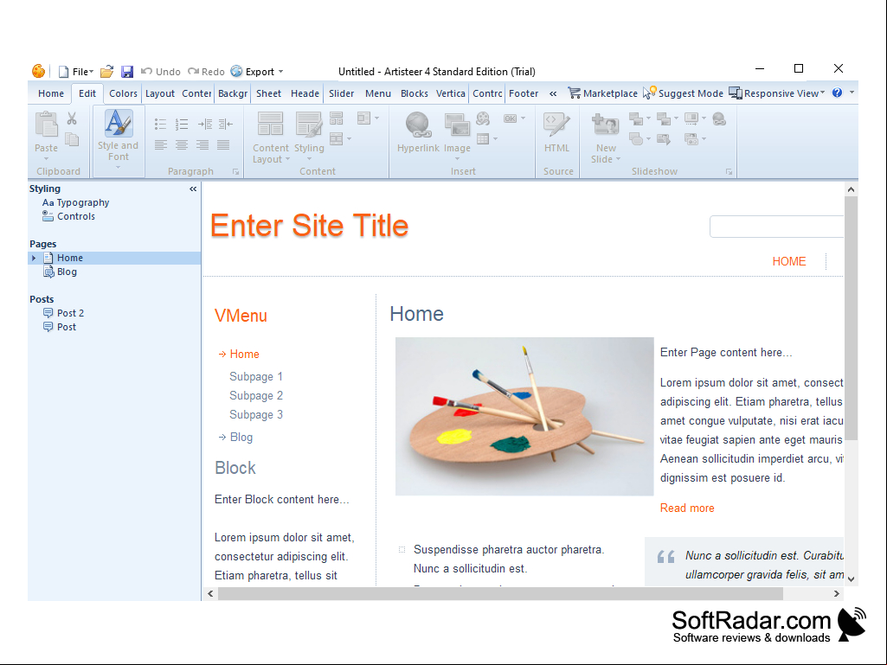Collapse the Styling side panel
This screenshot has height=665, width=887.
[x=193, y=189]
